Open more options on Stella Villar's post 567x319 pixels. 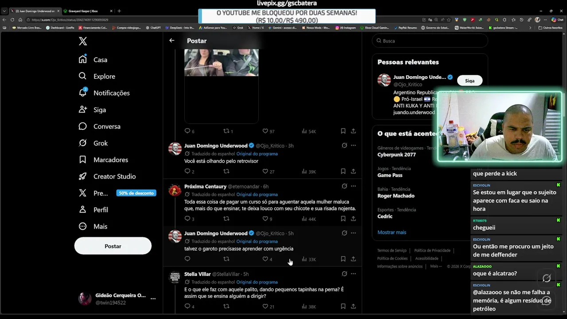[353, 274]
